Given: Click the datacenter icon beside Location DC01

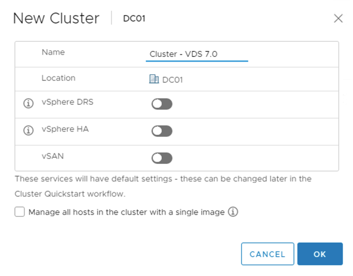Looking at the screenshot, I should [154, 79].
